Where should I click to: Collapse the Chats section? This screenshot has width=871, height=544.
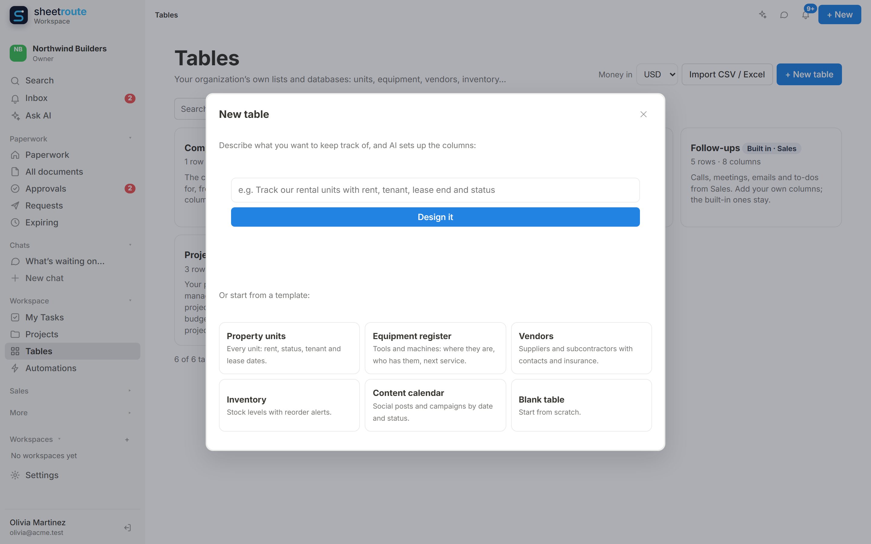click(130, 245)
